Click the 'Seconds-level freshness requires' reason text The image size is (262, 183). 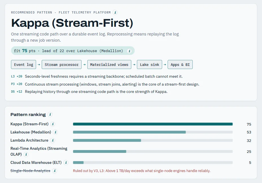pos(104,77)
